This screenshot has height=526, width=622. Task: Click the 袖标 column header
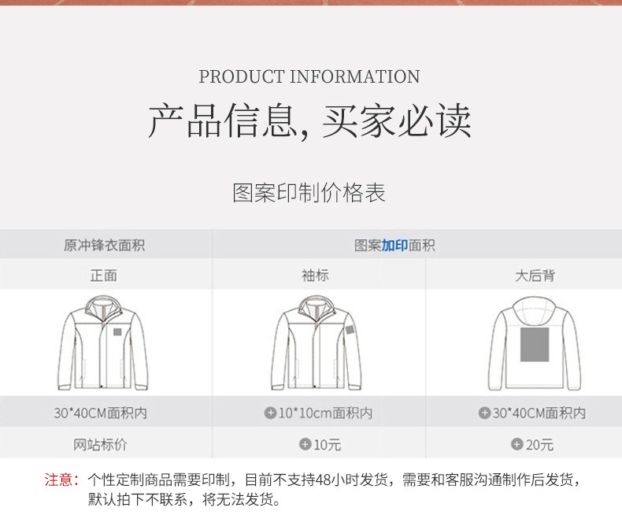pyautogui.click(x=316, y=276)
